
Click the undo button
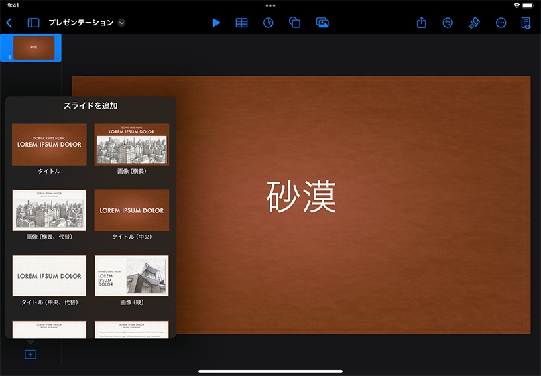point(448,23)
